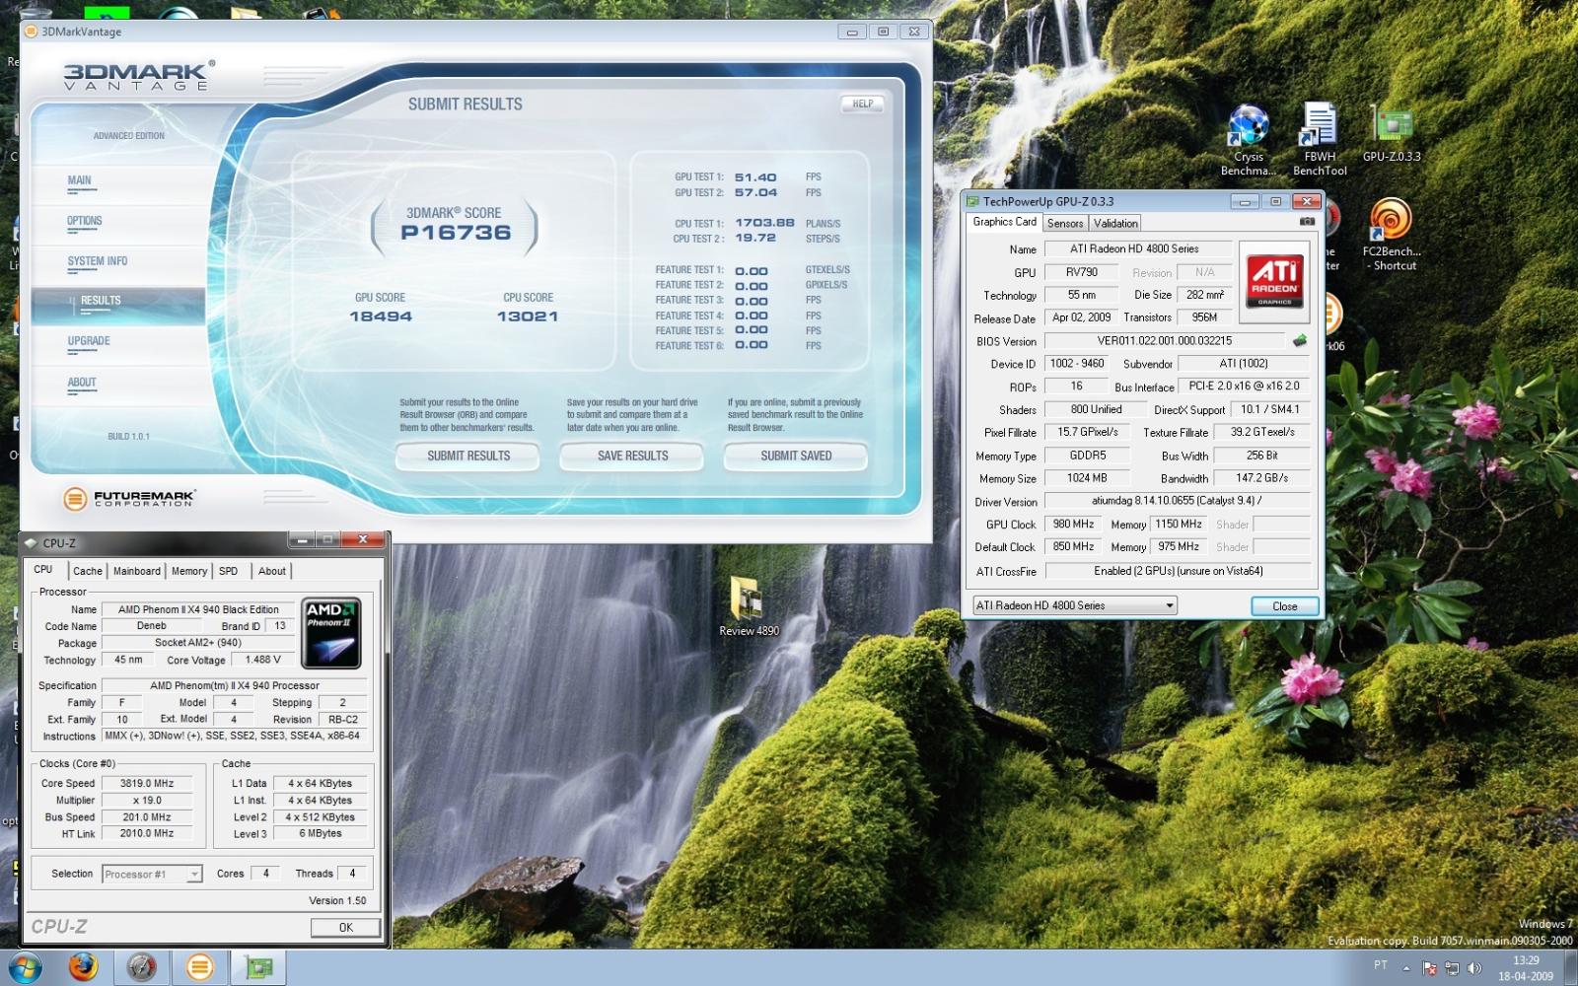1578x986 pixels.
Task: Launch Firefox from the taskbar
Action: [x=84, y=967]
